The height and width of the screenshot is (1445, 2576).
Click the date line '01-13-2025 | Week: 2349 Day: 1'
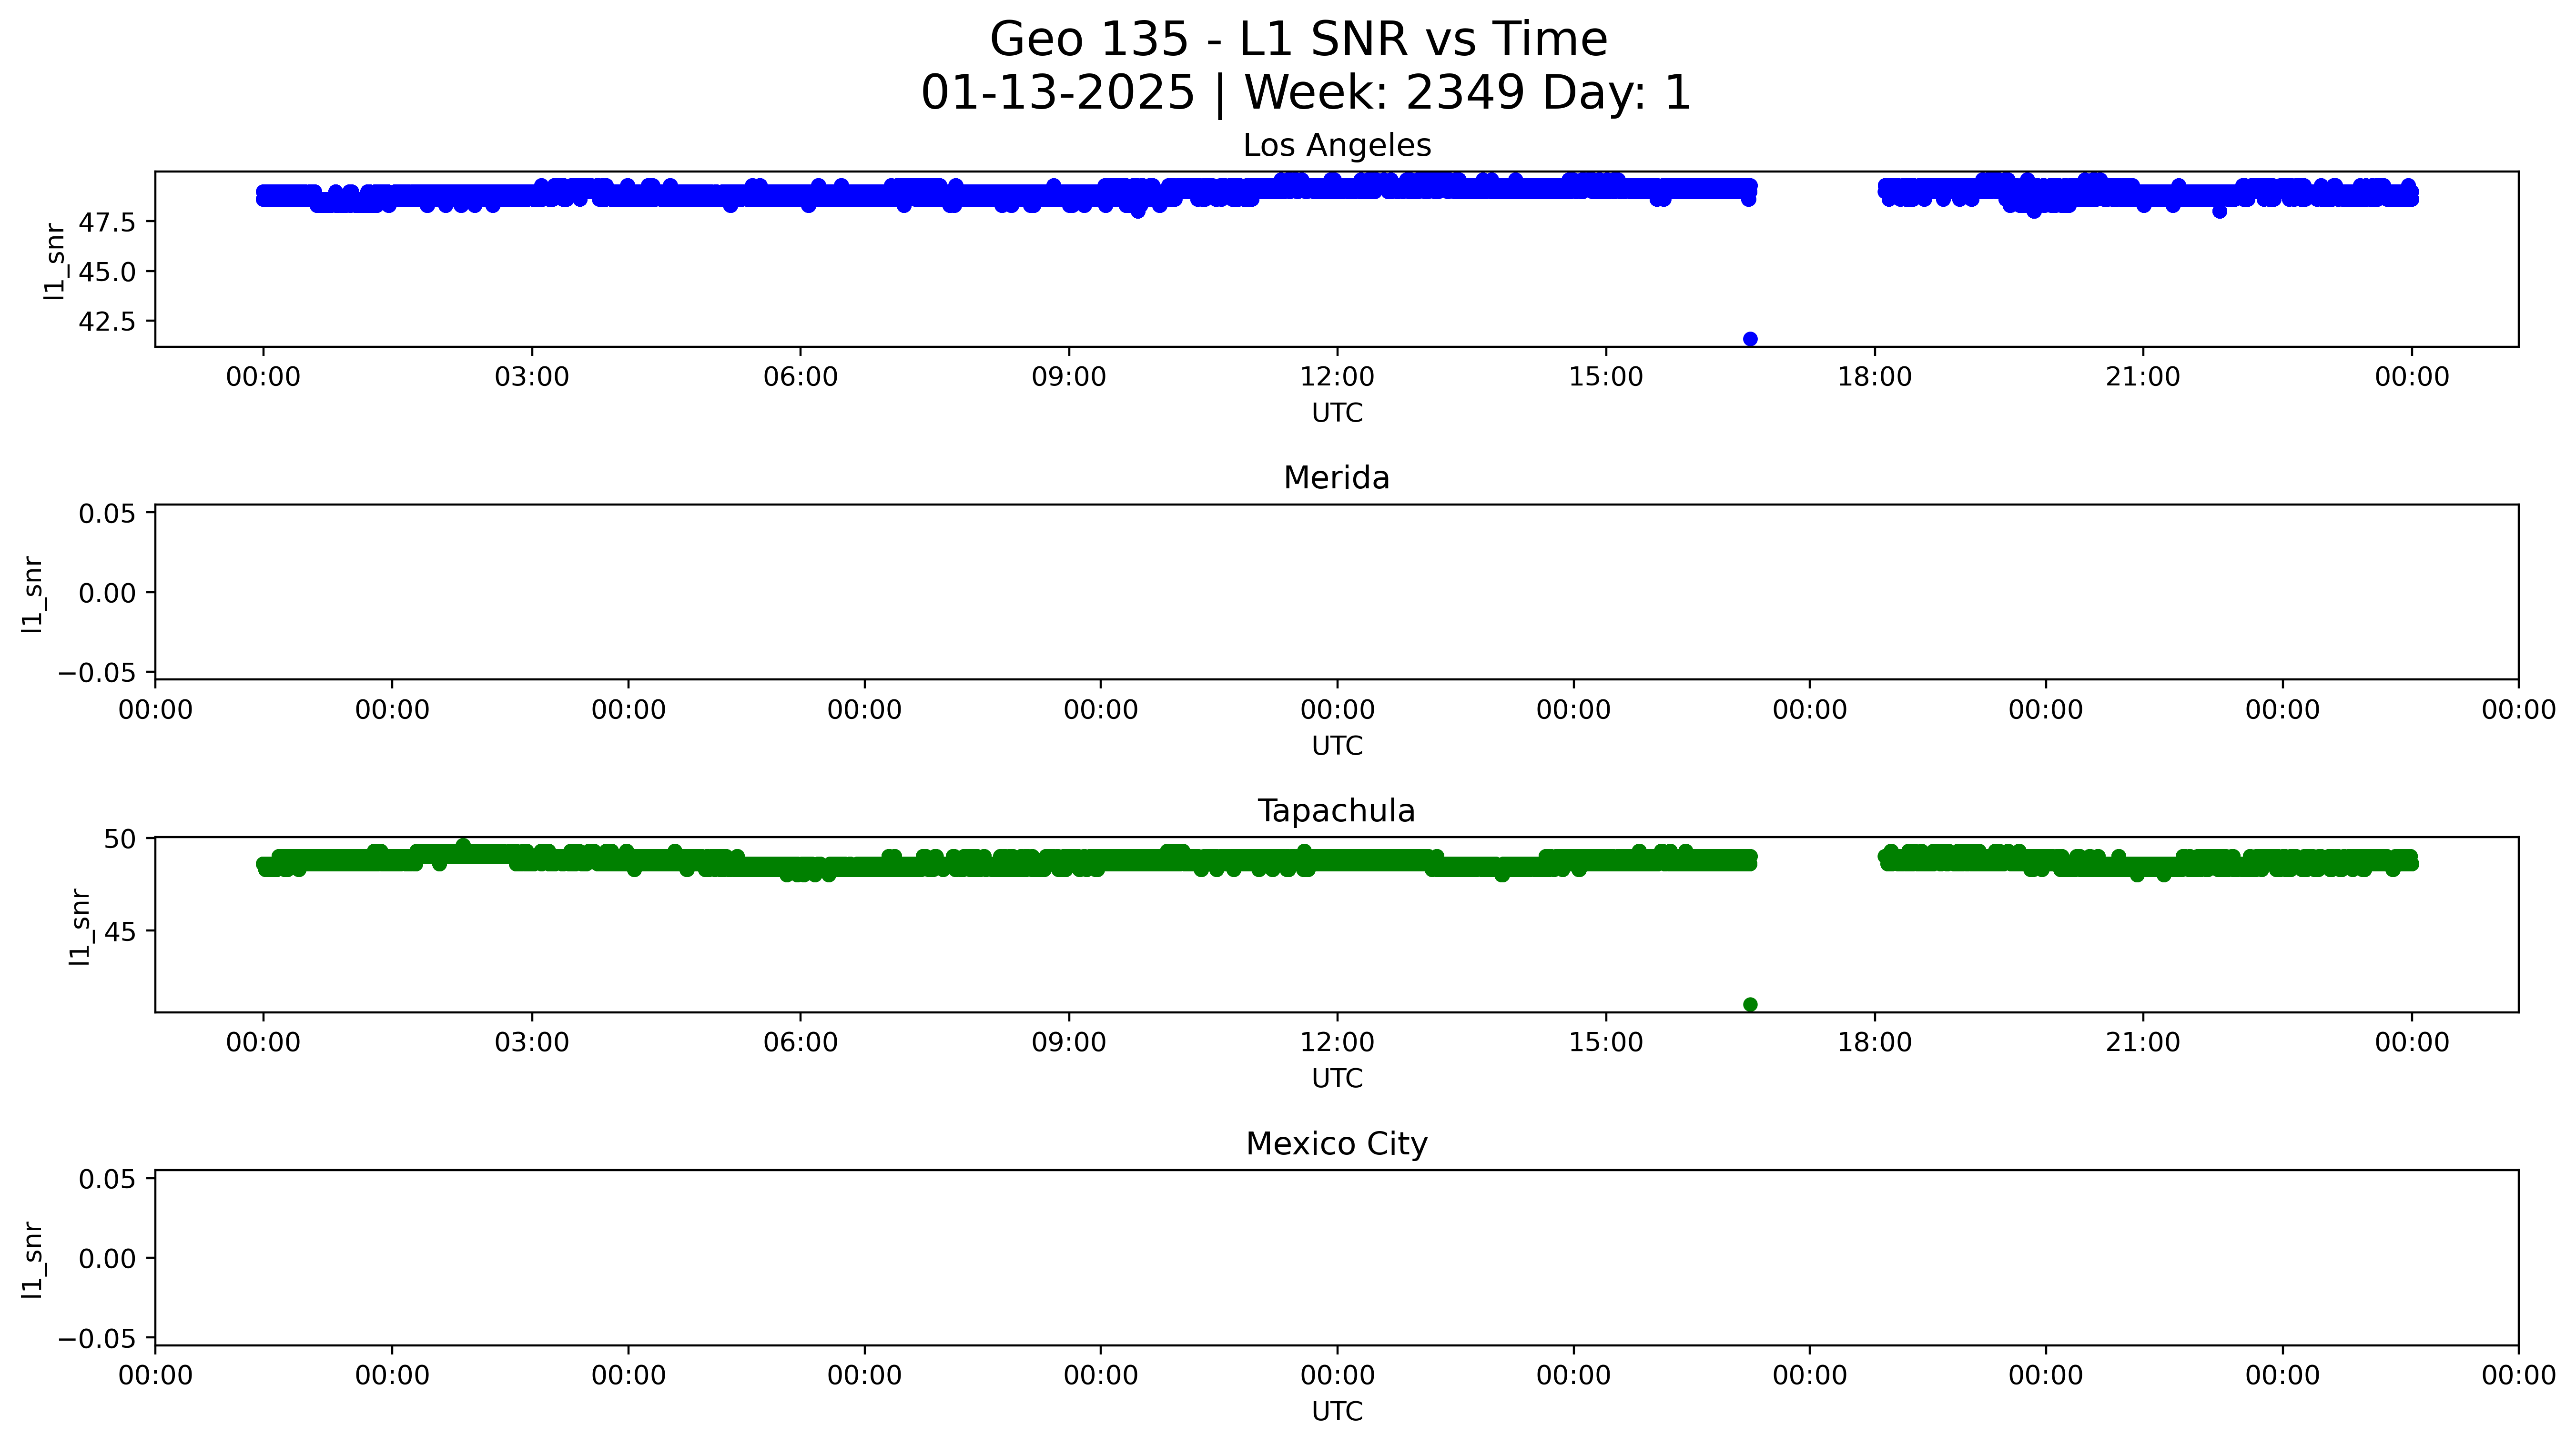(1305, 93)
